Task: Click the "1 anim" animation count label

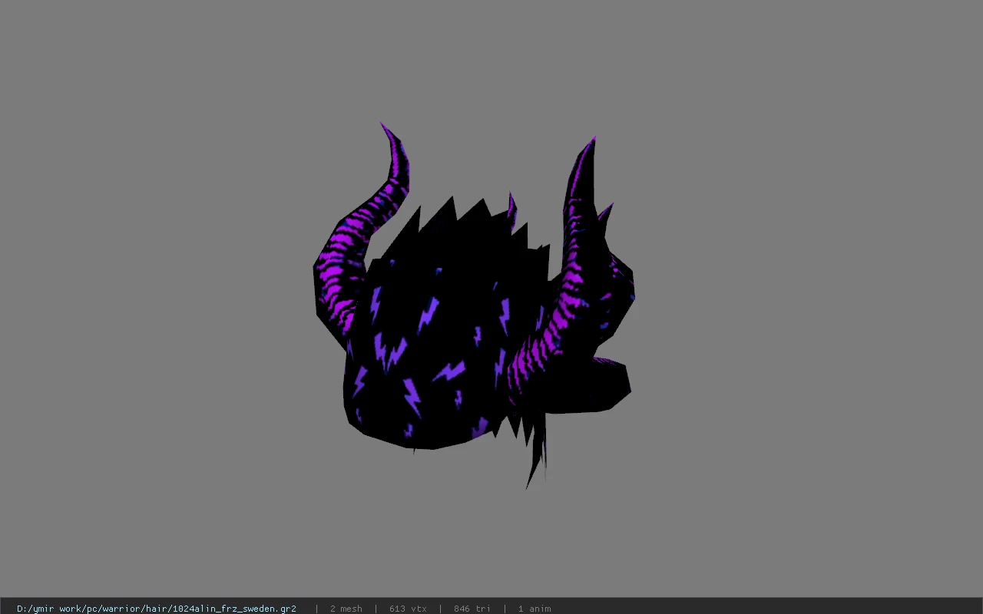Action: pyautogui.click(x=535, y=609)
